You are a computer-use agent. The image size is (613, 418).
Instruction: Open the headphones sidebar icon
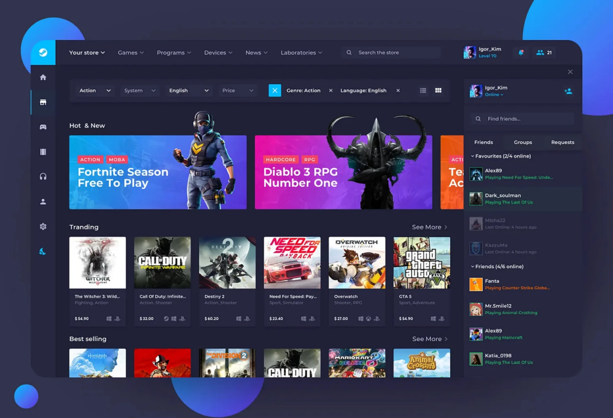[43, 177]
